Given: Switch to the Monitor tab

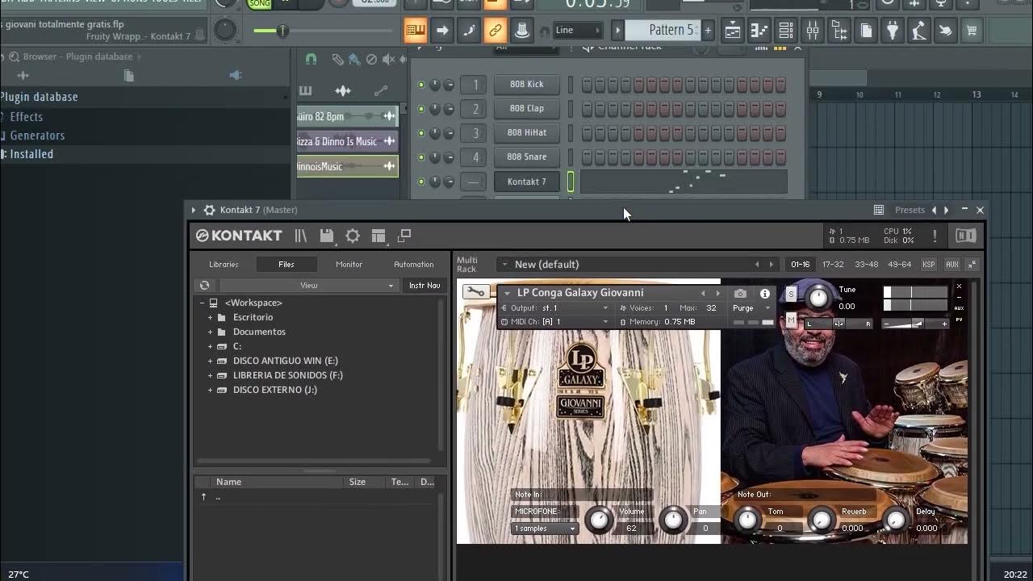Looking at the screenshot, I should [349, 264].
